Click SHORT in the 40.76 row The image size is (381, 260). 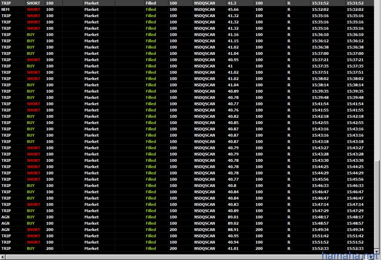pos(33,110)
